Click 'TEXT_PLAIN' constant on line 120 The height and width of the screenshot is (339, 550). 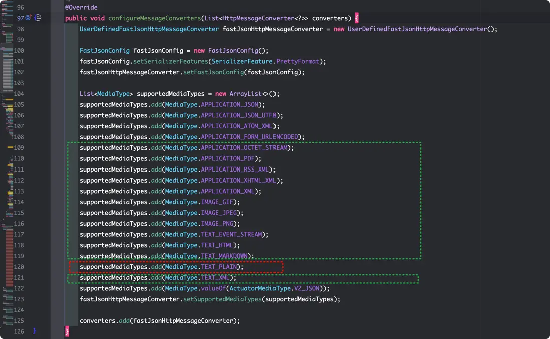coord(219,267)
